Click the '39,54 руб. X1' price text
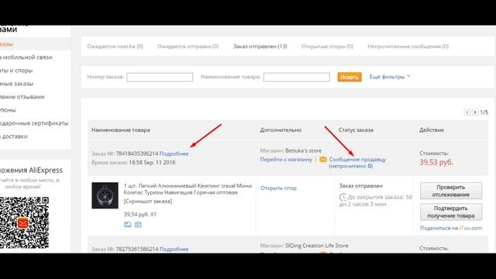 pos(139,214)
